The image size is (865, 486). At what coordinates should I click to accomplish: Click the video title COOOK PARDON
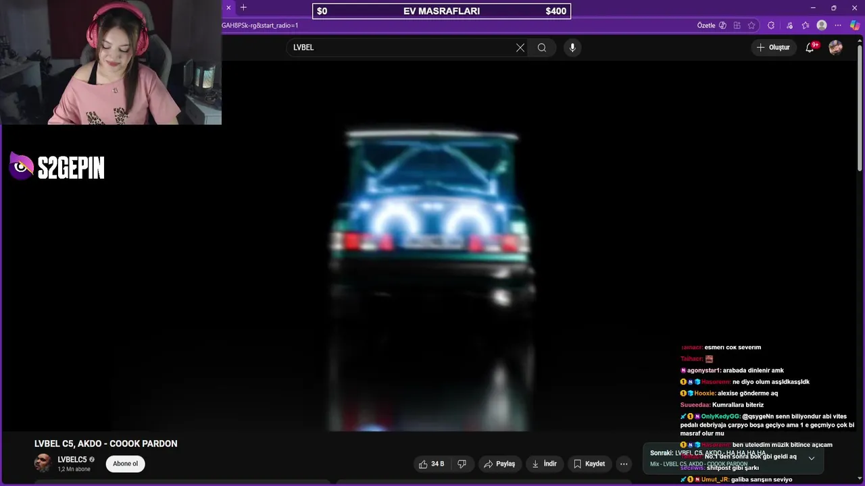pyautogui.click(x=106, y=443)
